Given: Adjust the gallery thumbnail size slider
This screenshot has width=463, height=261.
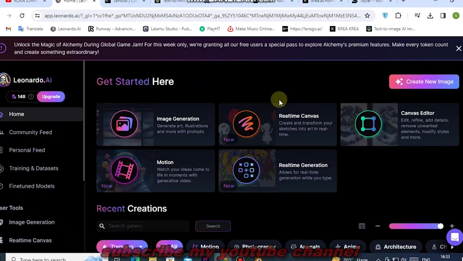Looking at the screenshot, I should pos(416,226).
